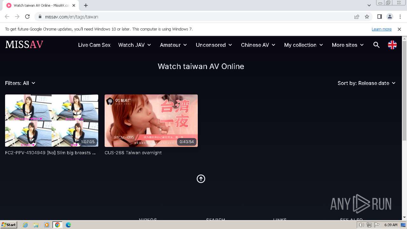The width and height of the screenshot is (407, 229).
Task: Open the Windows Start menu
Action: point(9,225)
